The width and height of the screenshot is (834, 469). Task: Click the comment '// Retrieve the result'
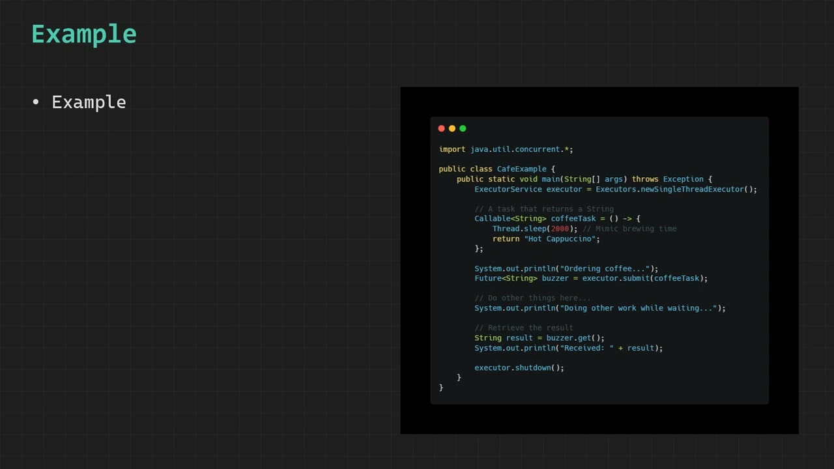[524, 328]
